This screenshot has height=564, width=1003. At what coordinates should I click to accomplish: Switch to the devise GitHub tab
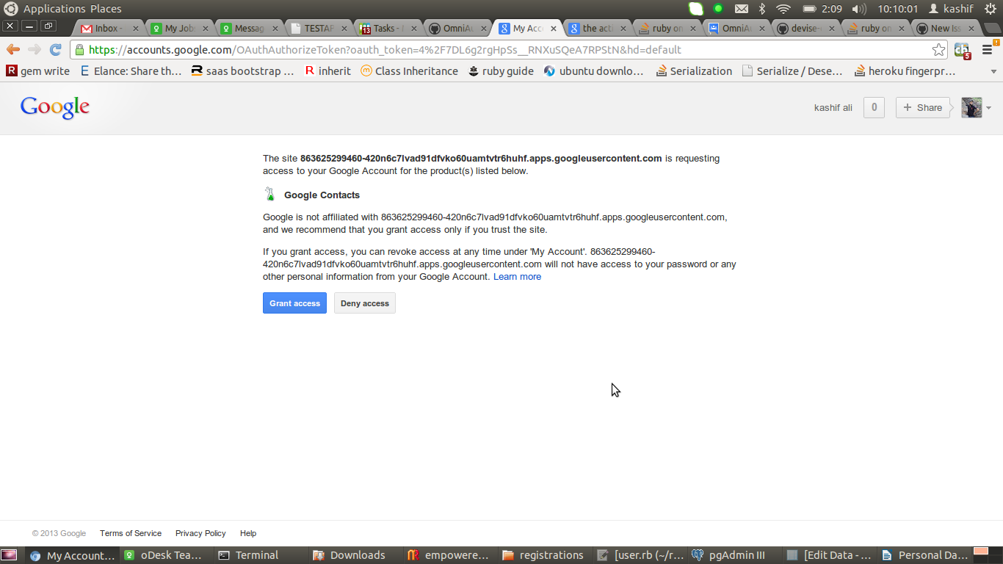click(x=806, y=29)
